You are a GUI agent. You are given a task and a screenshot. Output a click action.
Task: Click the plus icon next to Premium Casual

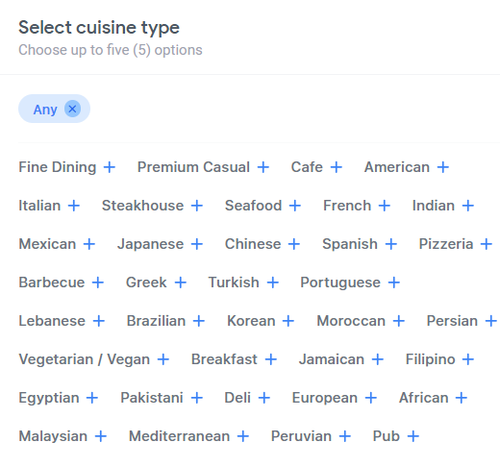(x=263, y=167)
